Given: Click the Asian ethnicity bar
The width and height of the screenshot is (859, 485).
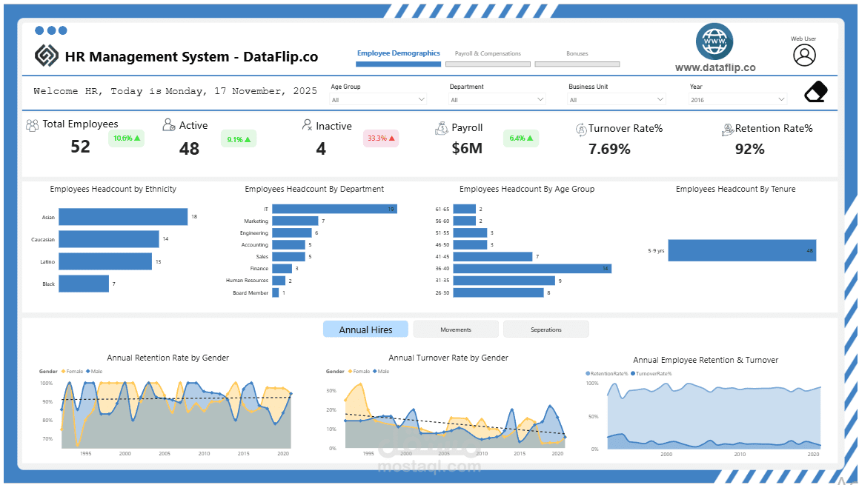Looking at the screenshot, I should coord(123,217).
